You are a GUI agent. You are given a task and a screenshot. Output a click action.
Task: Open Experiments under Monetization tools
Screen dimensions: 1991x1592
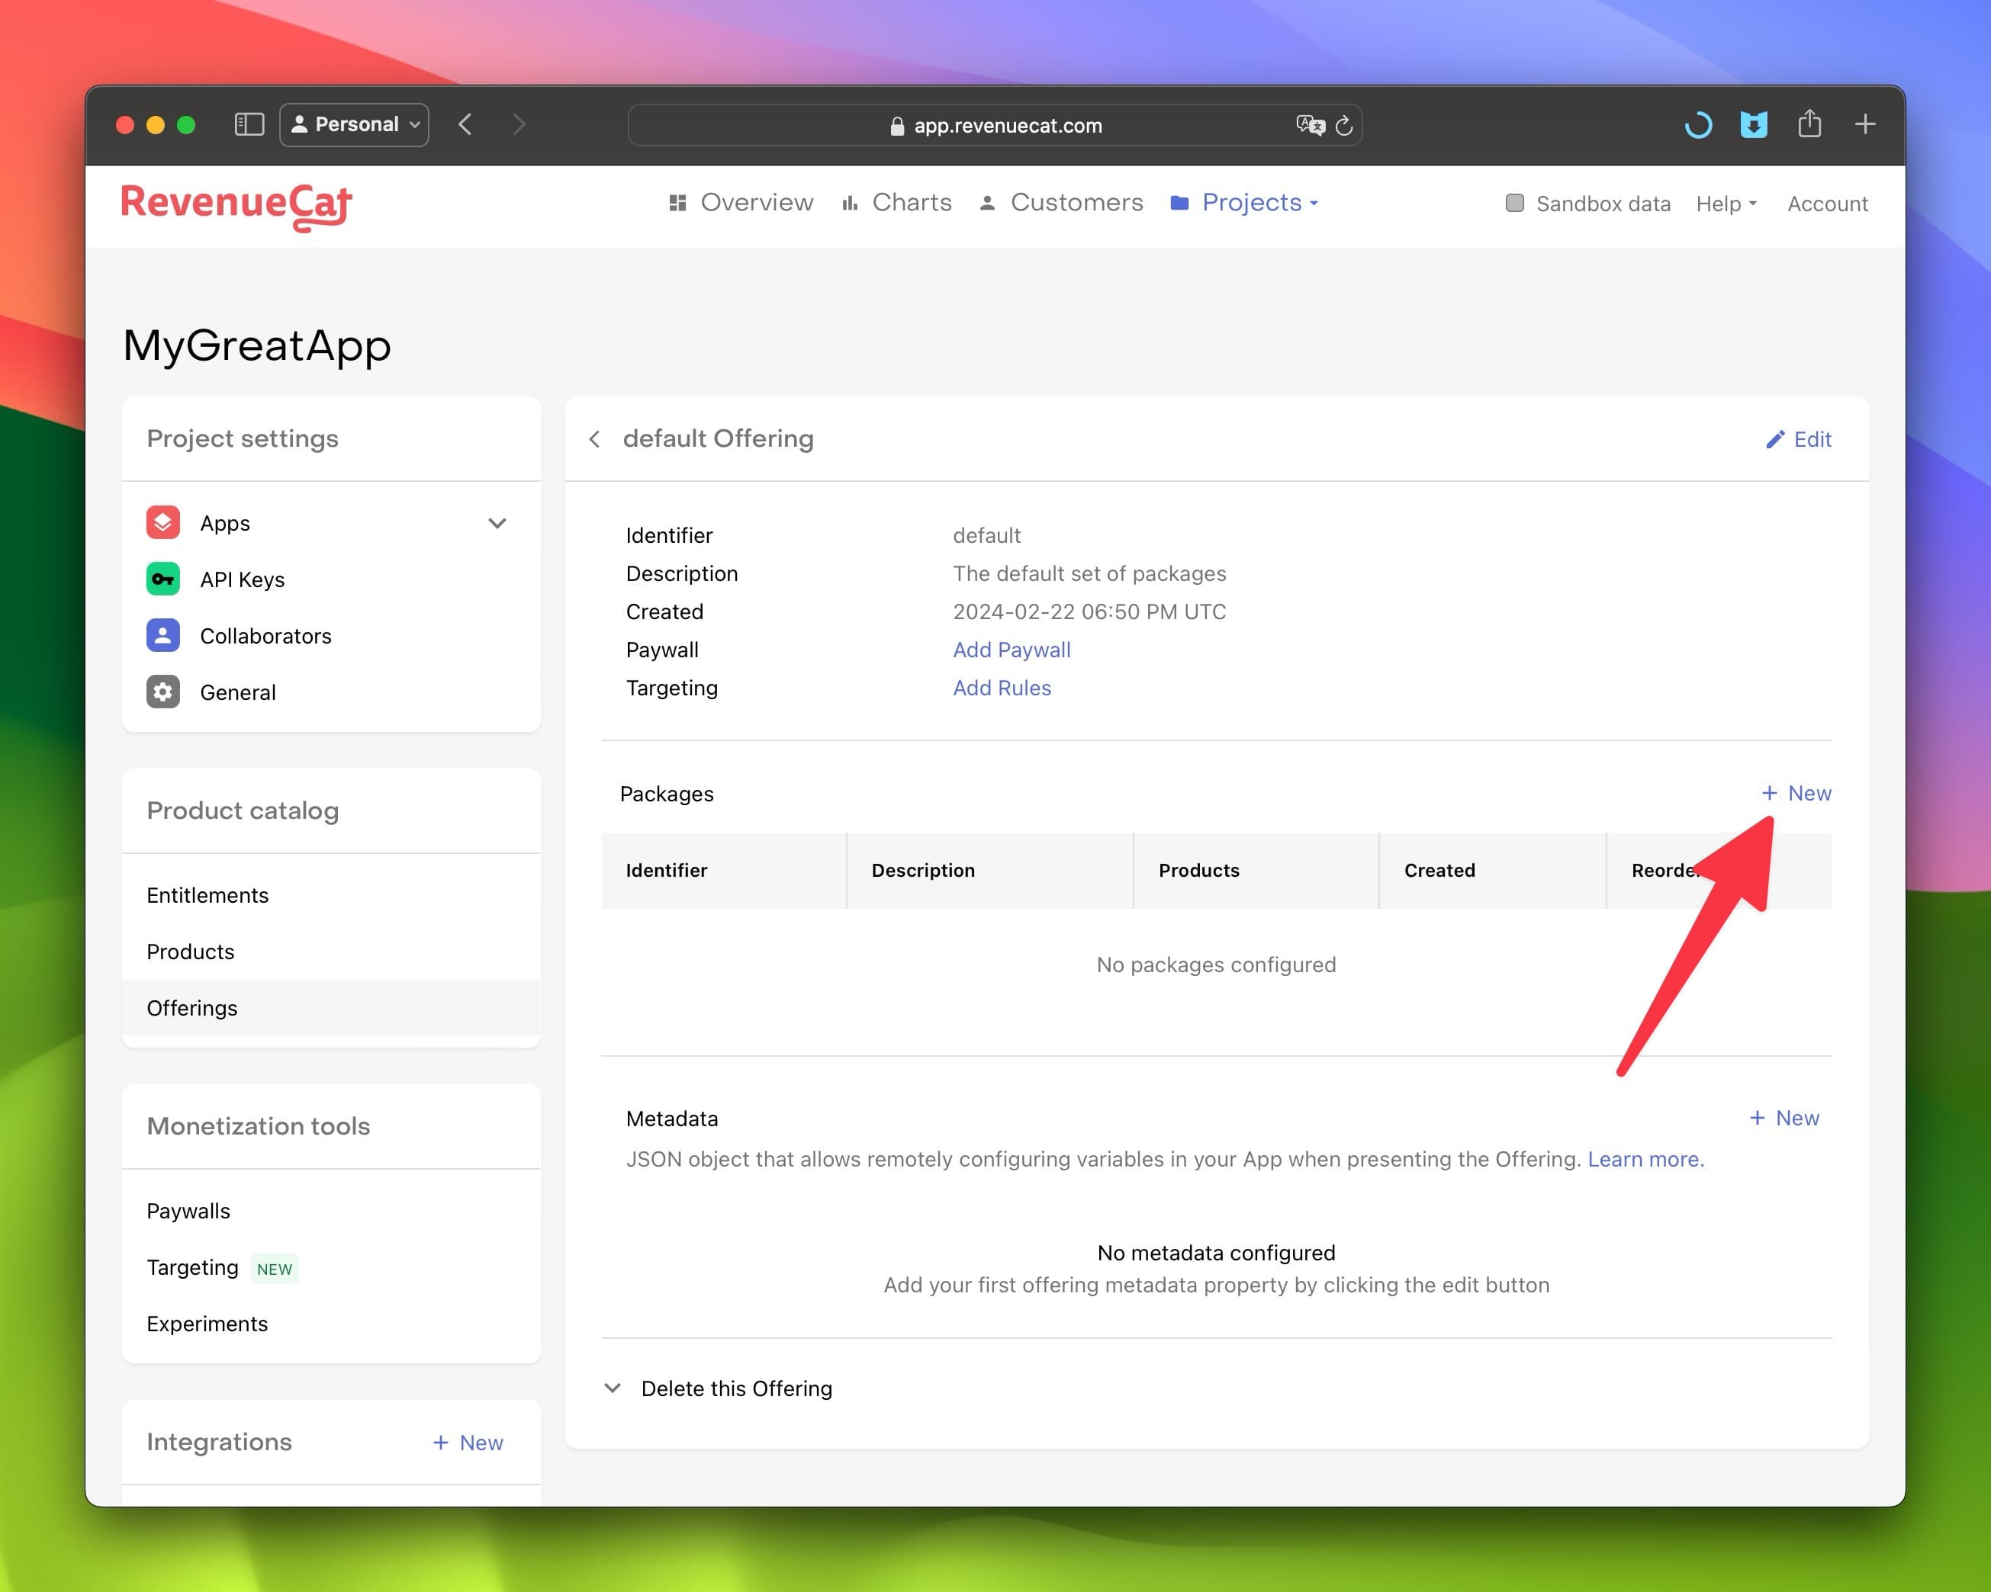tap(330, 1324)
